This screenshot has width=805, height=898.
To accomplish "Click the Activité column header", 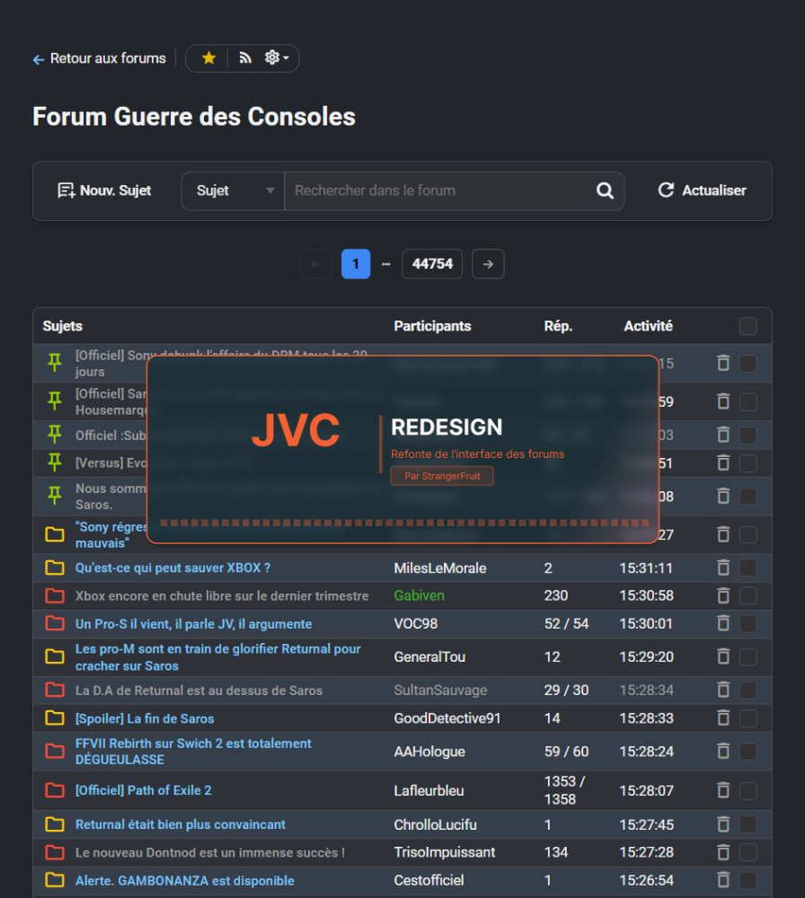I will [x=648, y=326].
